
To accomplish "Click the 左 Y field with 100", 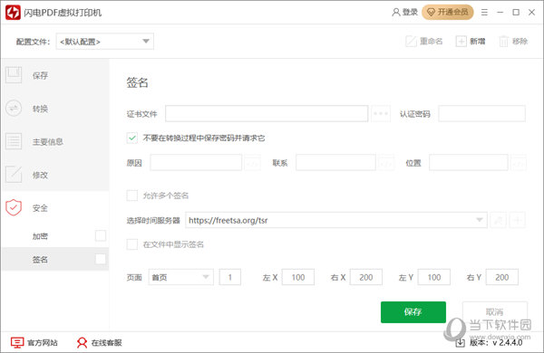I will 434,277.
